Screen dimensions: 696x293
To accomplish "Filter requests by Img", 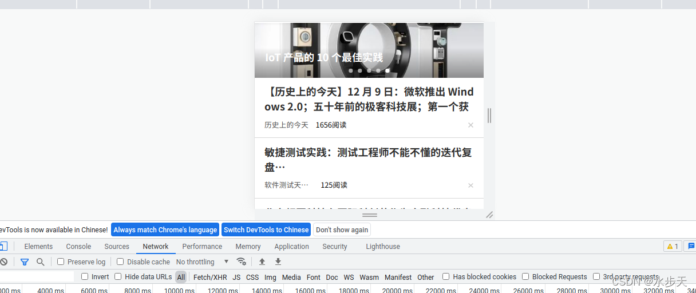I will pos(270,277).
